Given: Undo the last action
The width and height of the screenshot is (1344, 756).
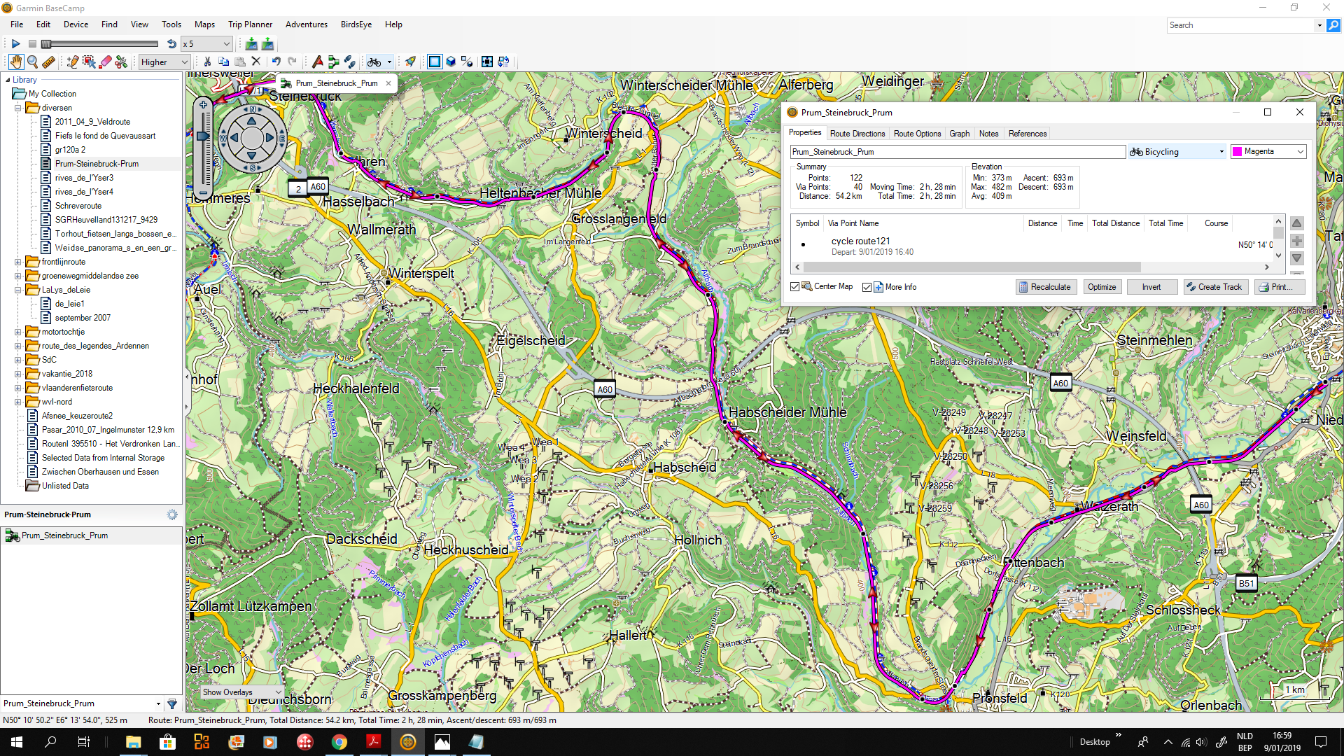Looking at the screenshot, I should tap(276, 62).
